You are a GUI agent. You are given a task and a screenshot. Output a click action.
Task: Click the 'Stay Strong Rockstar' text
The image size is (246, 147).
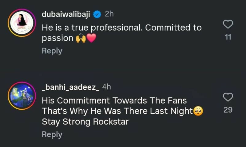point(85,122)
